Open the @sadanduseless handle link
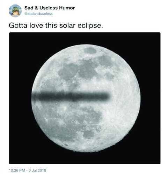This screenshot has width=168, height=174. click(38, 14)
